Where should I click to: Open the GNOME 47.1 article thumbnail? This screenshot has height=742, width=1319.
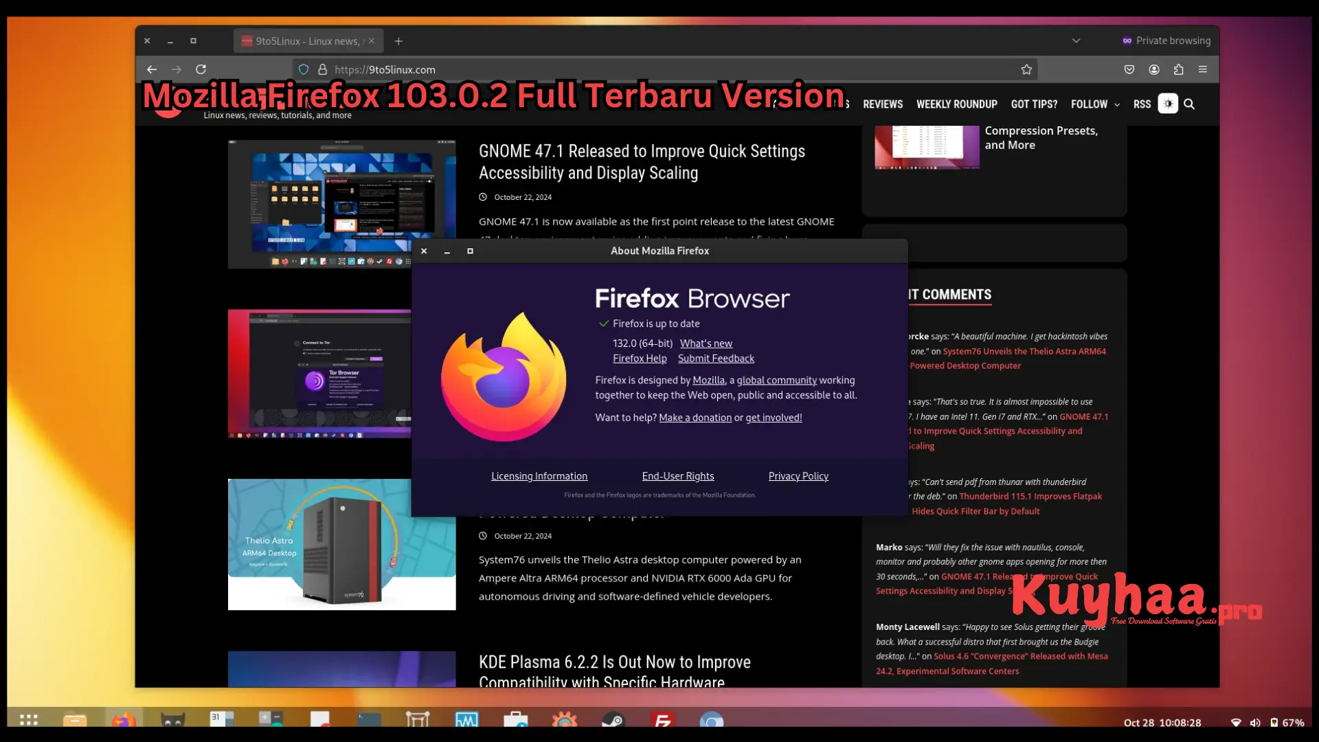(x=341, y=204)
